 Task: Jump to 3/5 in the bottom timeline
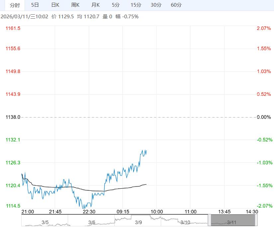tap(45, 222)
